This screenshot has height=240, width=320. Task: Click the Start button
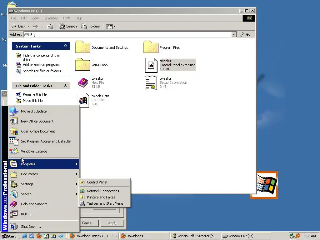pyautogui.click(x=9, y=236)
